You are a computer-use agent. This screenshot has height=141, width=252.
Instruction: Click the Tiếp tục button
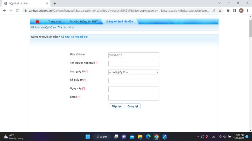(116, 106)
